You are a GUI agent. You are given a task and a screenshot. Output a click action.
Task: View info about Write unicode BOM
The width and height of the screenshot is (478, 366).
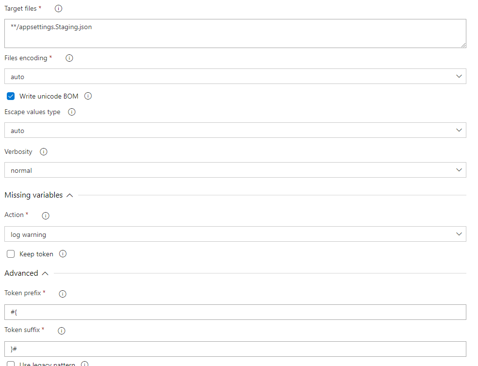(88, 96)
